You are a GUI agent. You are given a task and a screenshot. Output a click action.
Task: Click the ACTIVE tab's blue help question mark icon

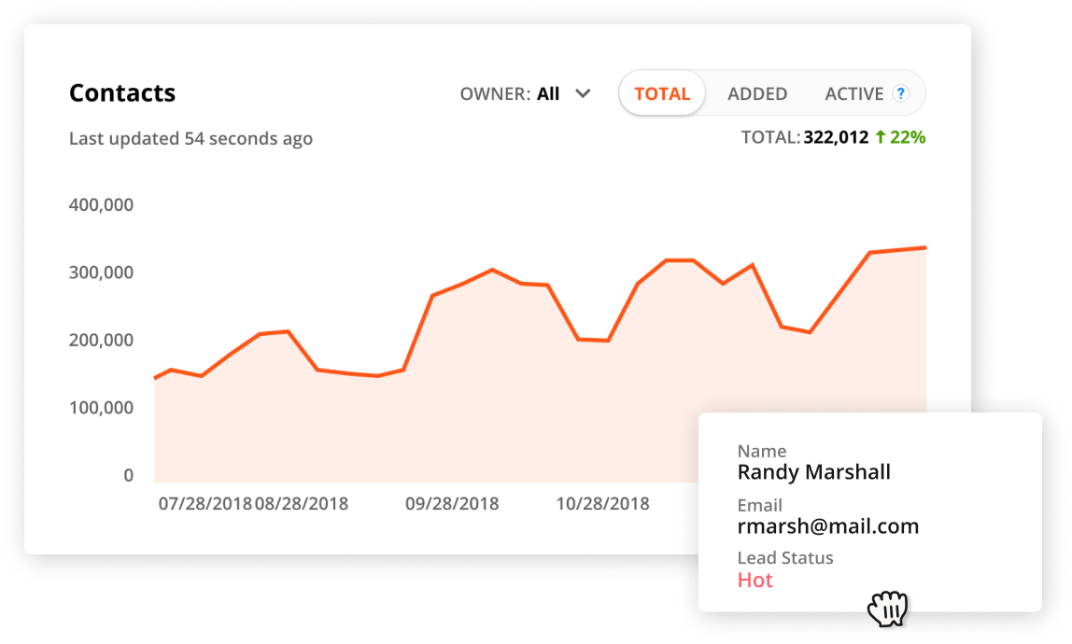click(x=900, y=92)
